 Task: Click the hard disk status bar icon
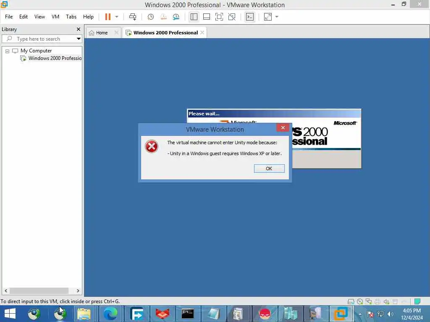tap(351, 301)
